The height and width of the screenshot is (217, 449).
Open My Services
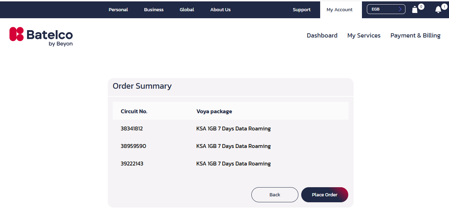[x=364, y=35]
